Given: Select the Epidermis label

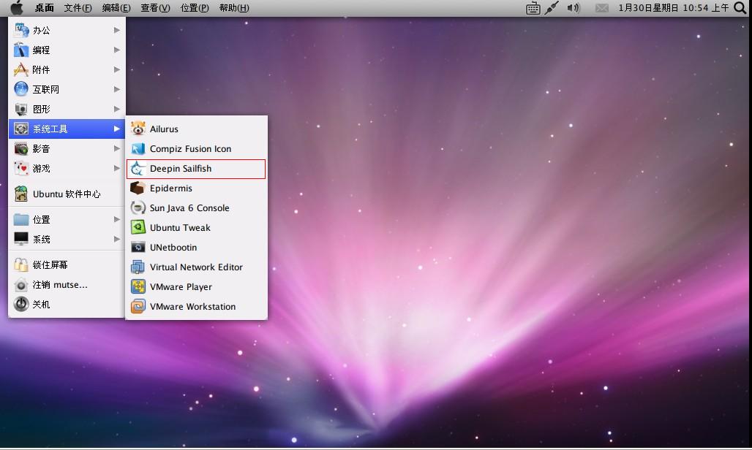Looking at the screenshot, I should click(171, 188).
